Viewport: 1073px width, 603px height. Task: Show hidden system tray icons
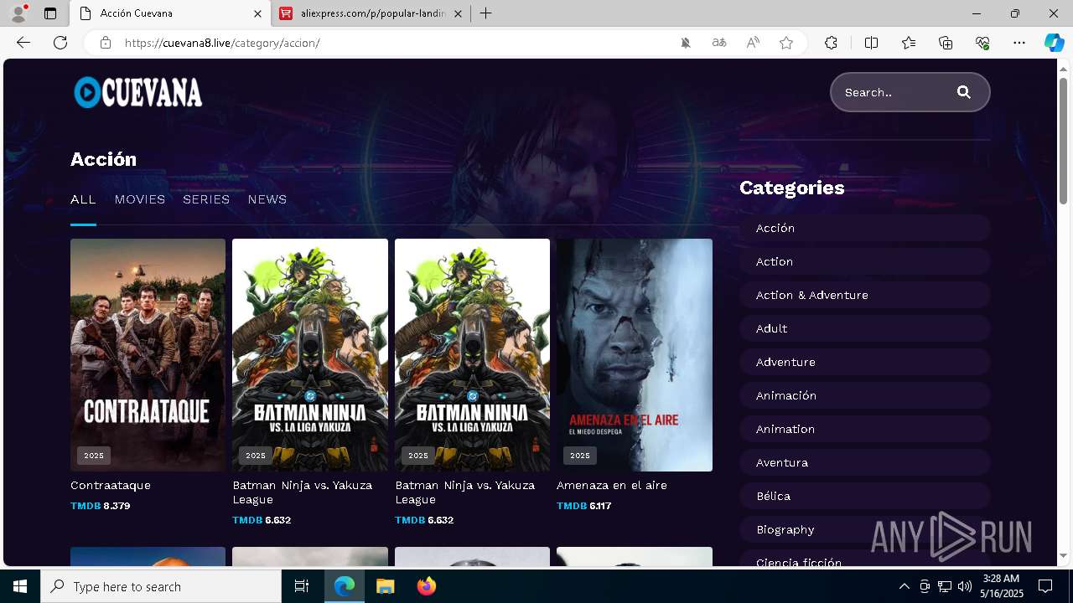904,586
